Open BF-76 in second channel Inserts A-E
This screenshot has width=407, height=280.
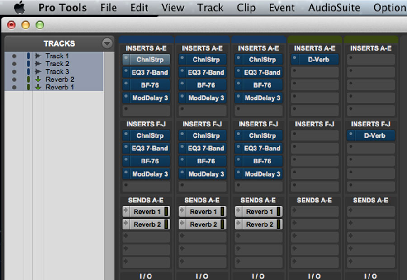(x=206, y=85)
